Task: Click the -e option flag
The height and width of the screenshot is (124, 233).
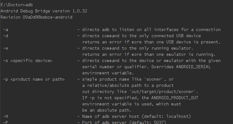Action: tap(6, 48)
